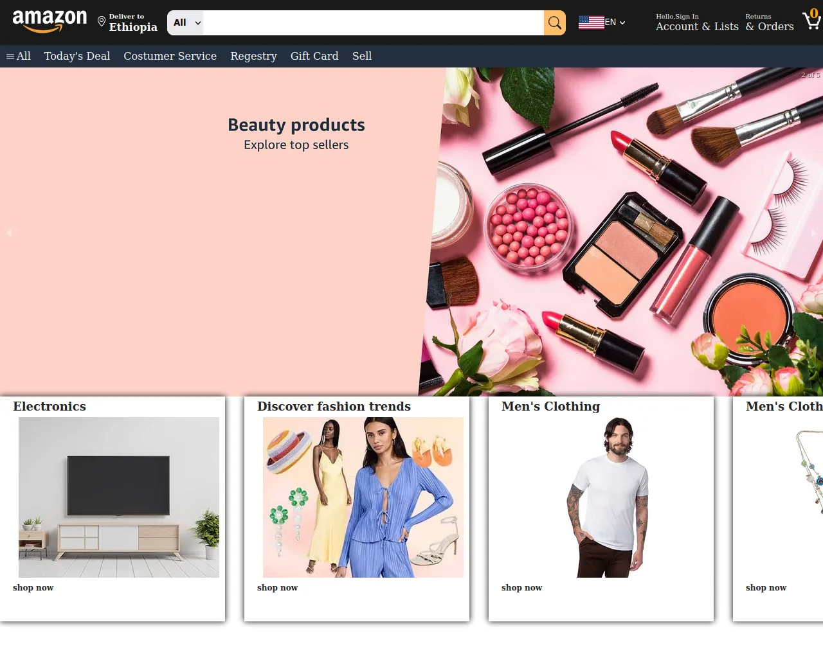
Task: Open Sell menu item
Action: click(362, 56)
